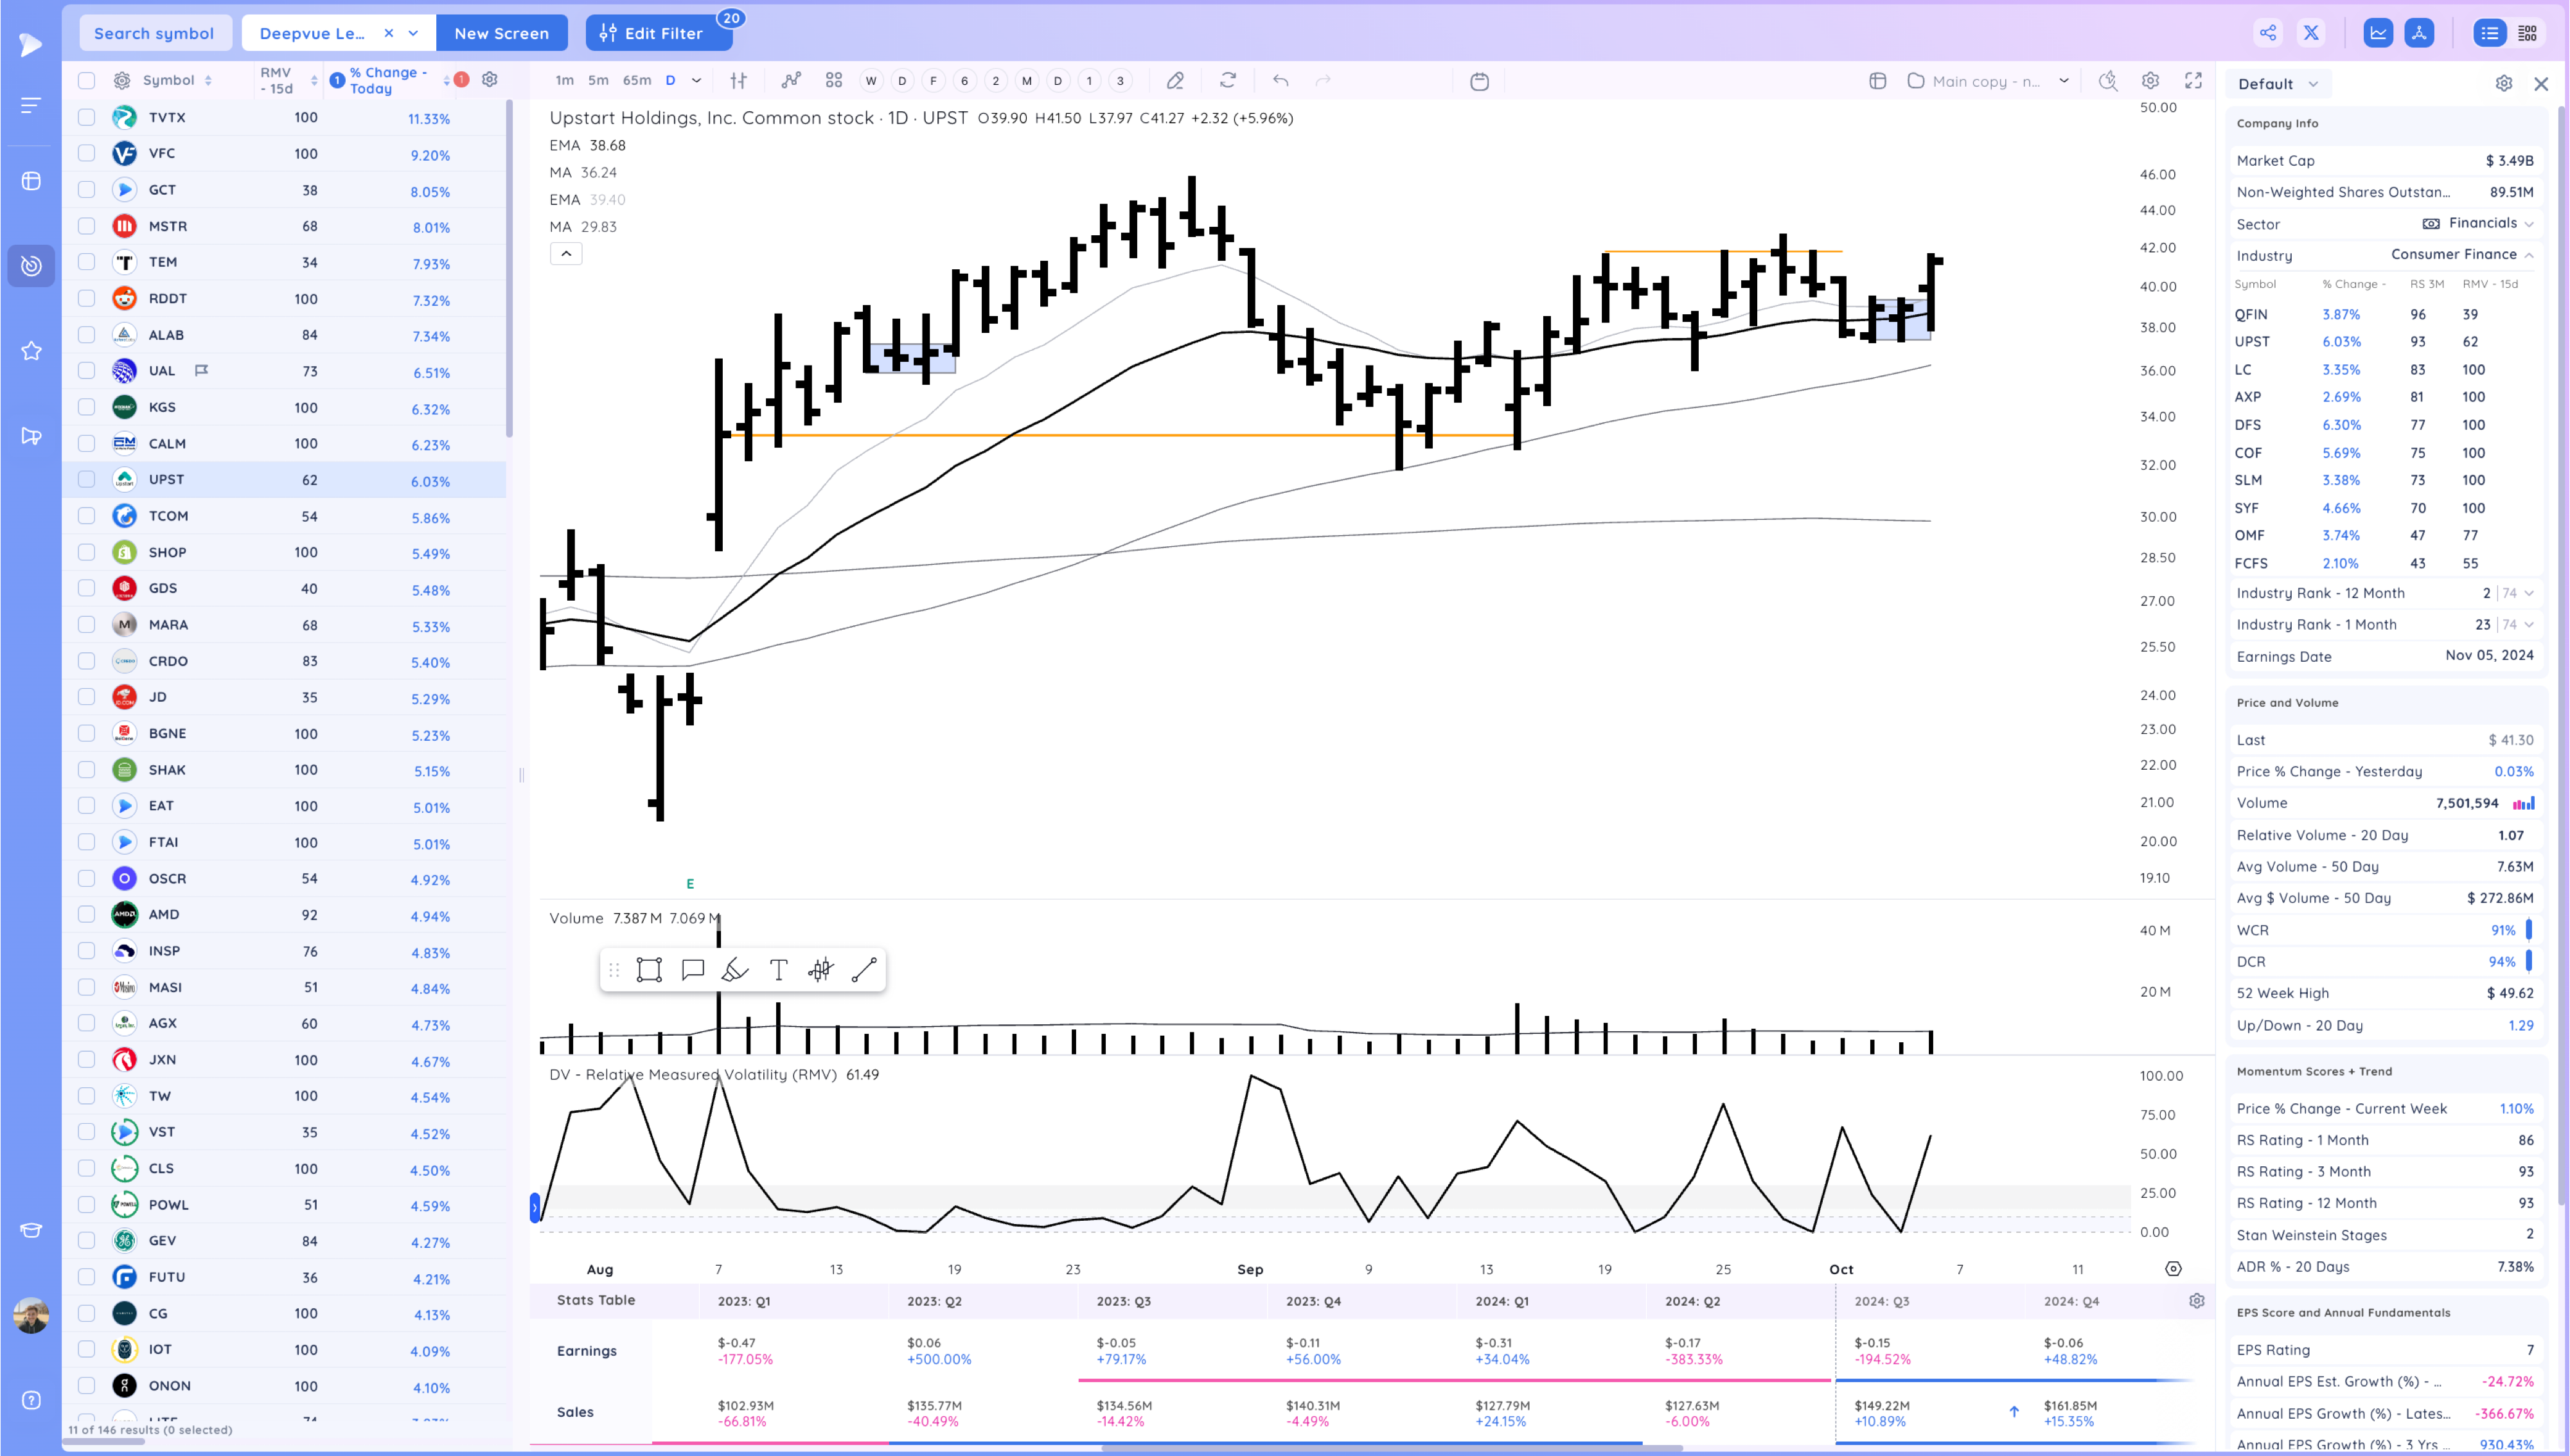Refresh the chart with the reload icon
Image resolution: width=2570 pixels, height=1456 pixels.
click(x=1228, y=81)
